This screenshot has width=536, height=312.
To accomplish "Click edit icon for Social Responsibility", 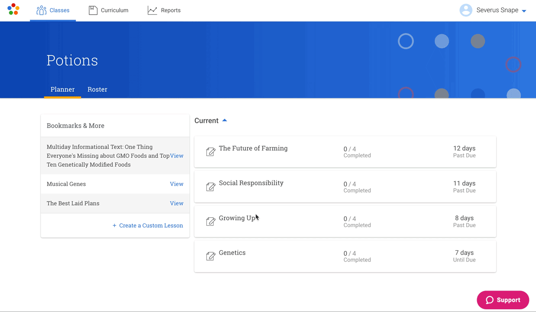I will tap(211, 187).
